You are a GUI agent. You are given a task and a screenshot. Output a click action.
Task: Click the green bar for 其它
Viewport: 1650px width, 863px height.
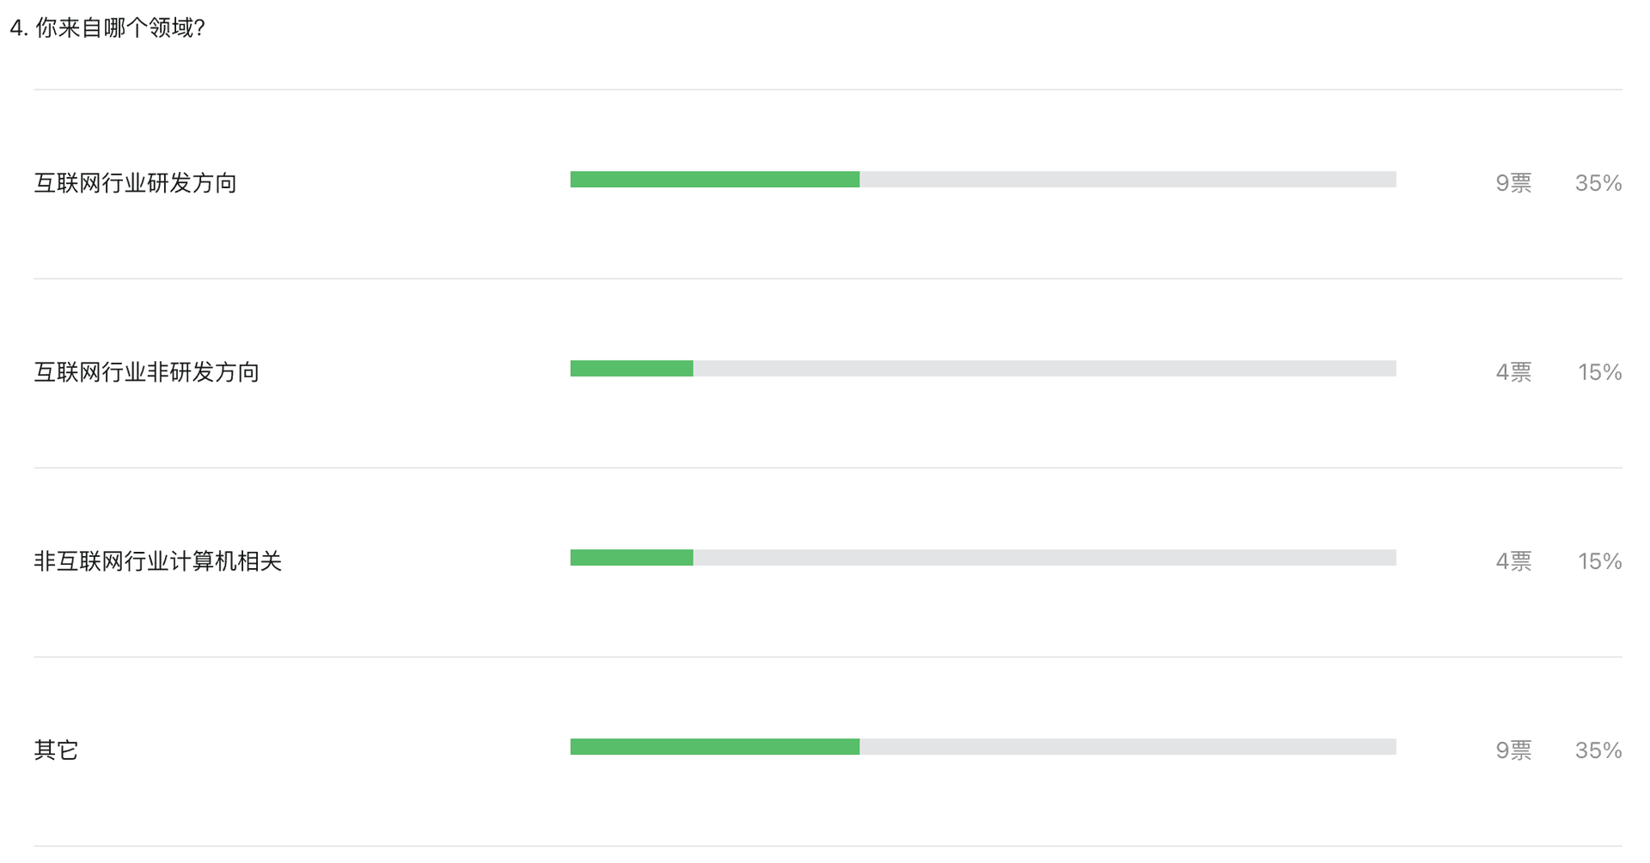(x=715, y=747)
